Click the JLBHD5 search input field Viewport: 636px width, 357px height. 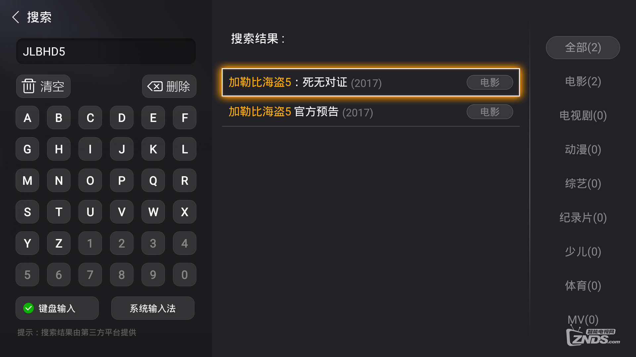click(x=106, y=51)
